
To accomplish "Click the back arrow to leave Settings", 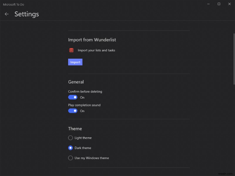I will click(6, 14).
